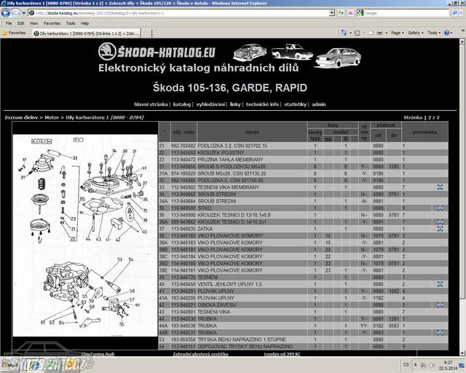
Task: Click the empty New Tab button
Action: coord(146,34)
